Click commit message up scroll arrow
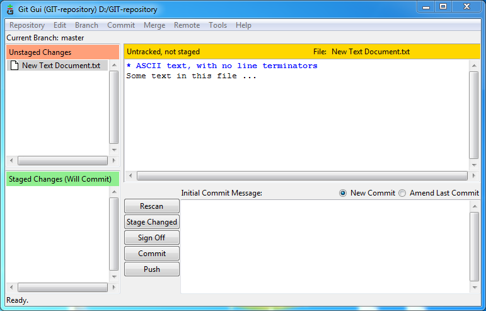 coord(475,206)
